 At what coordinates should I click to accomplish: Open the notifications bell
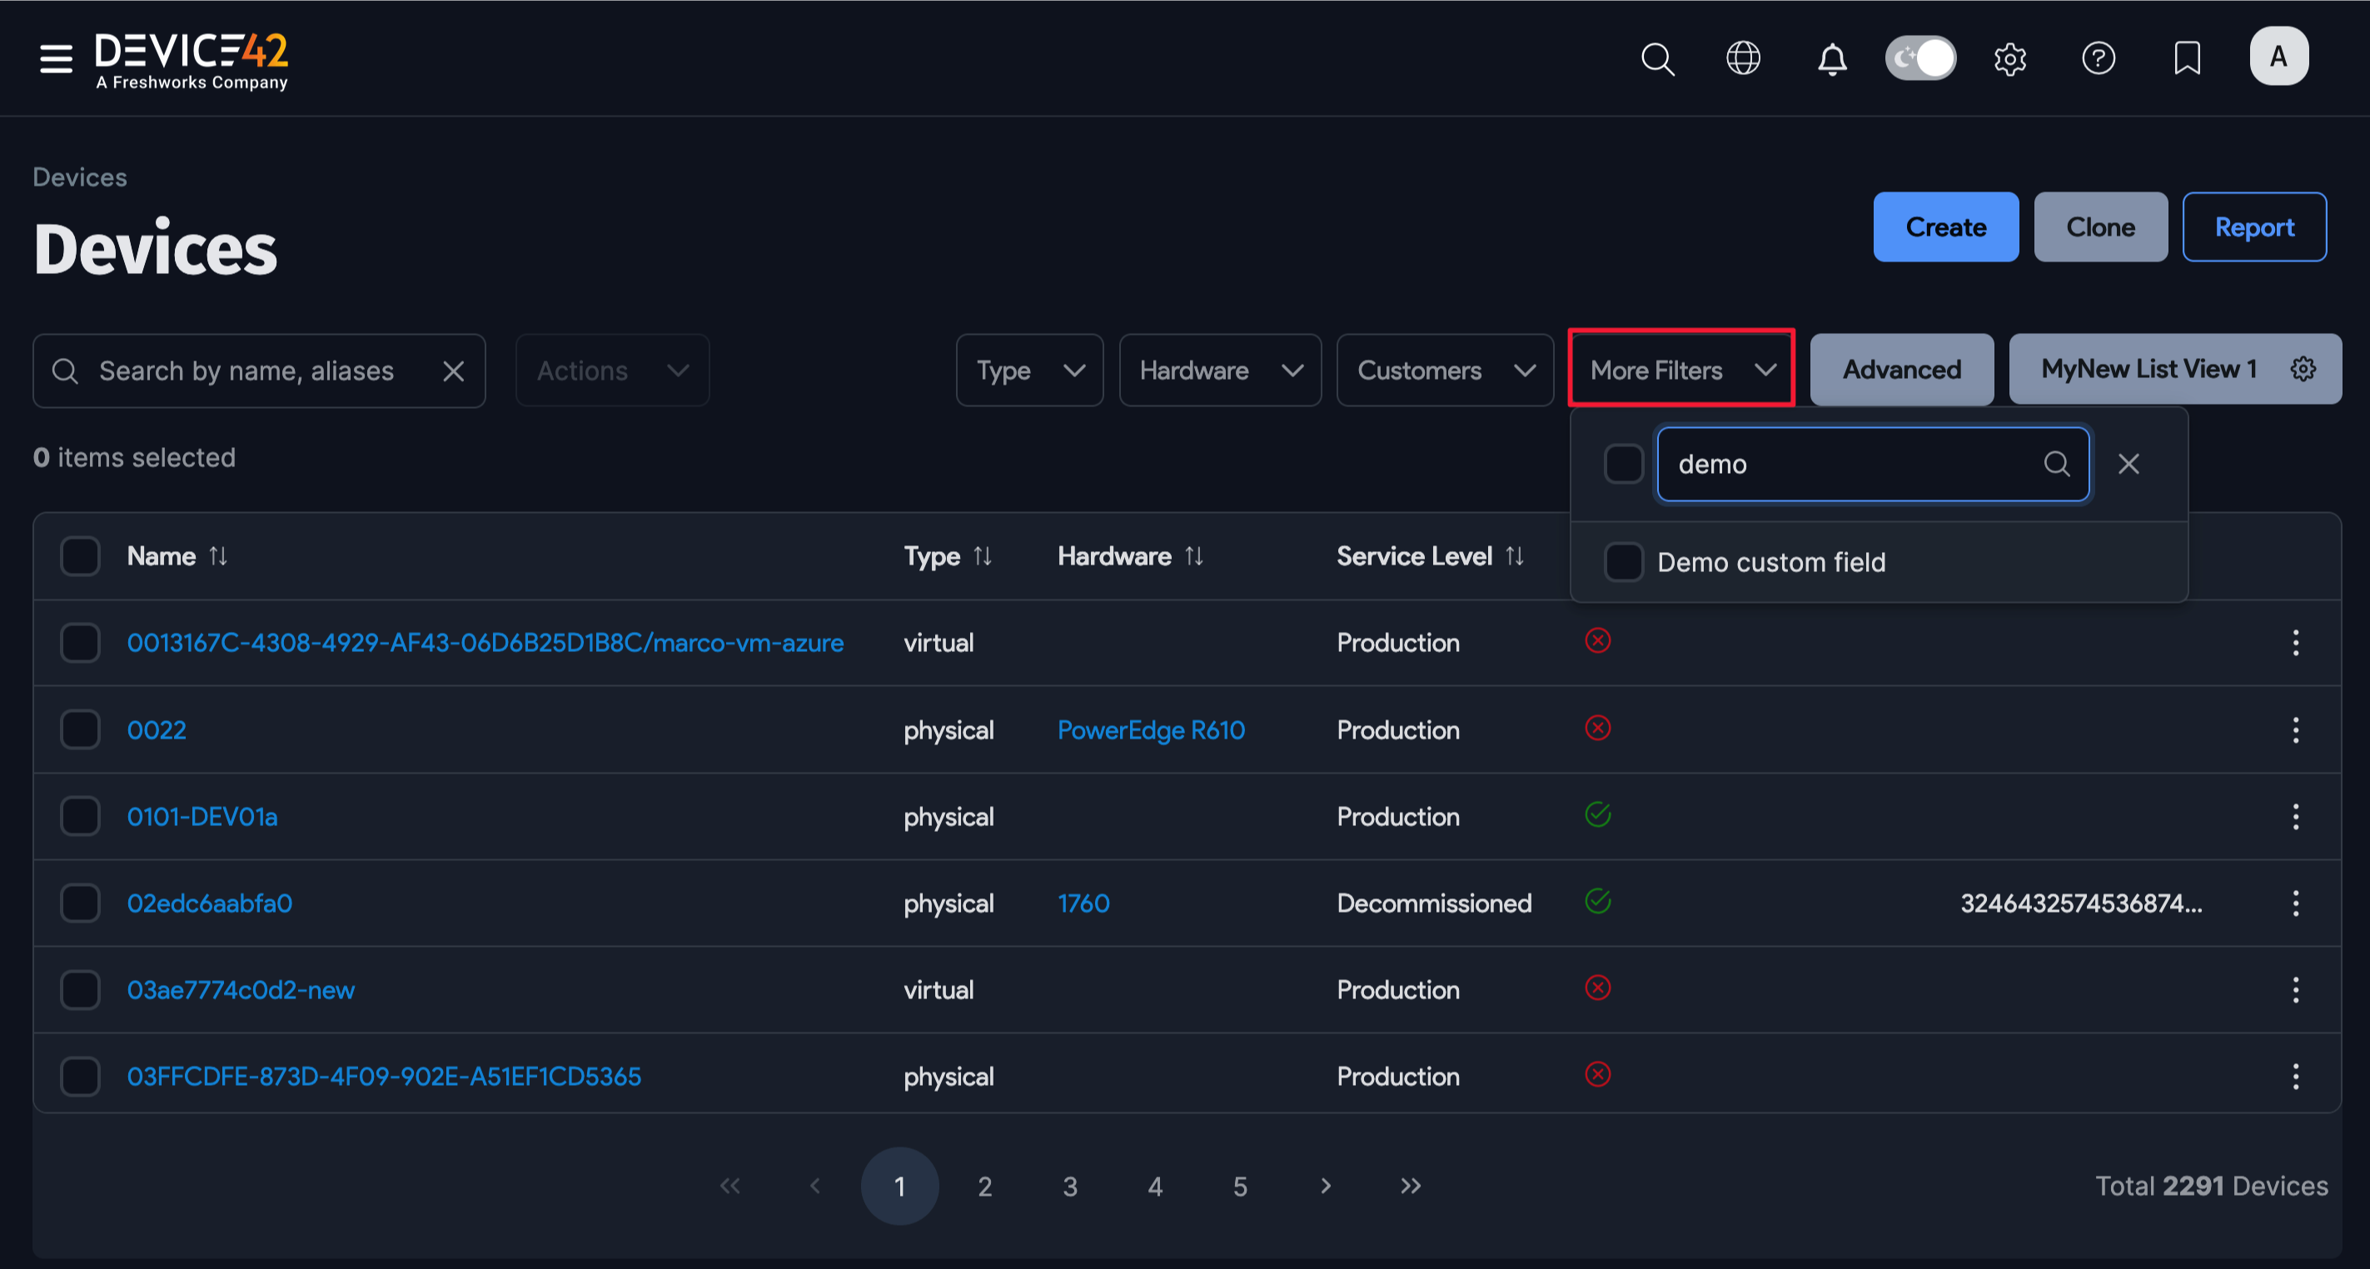pos(1831,59)
